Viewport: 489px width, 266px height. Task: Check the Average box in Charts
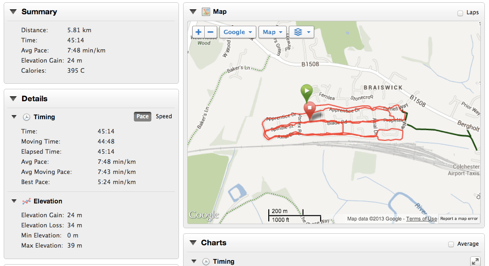click(451, 244)
